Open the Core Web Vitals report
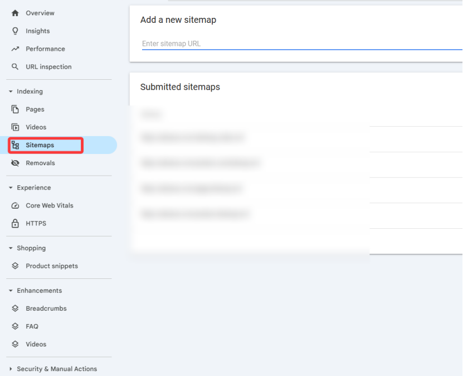463x376 pixels. 50,205
